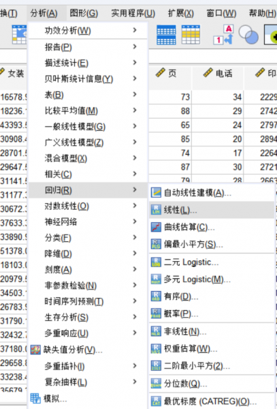The width and height of the screenshot is (277, 409).
Task: Click the icon beside 二元 Logistic
Action: pyautogui.click(x=156, y=262)
